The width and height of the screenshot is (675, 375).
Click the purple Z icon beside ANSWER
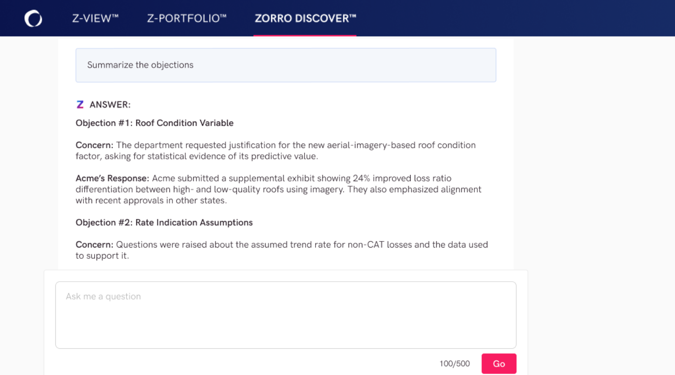pyautogui.click(x=80, y=105)
